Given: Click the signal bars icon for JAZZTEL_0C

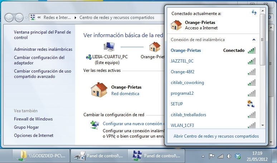Looking at the screenshot, I should tap(252, 61).
